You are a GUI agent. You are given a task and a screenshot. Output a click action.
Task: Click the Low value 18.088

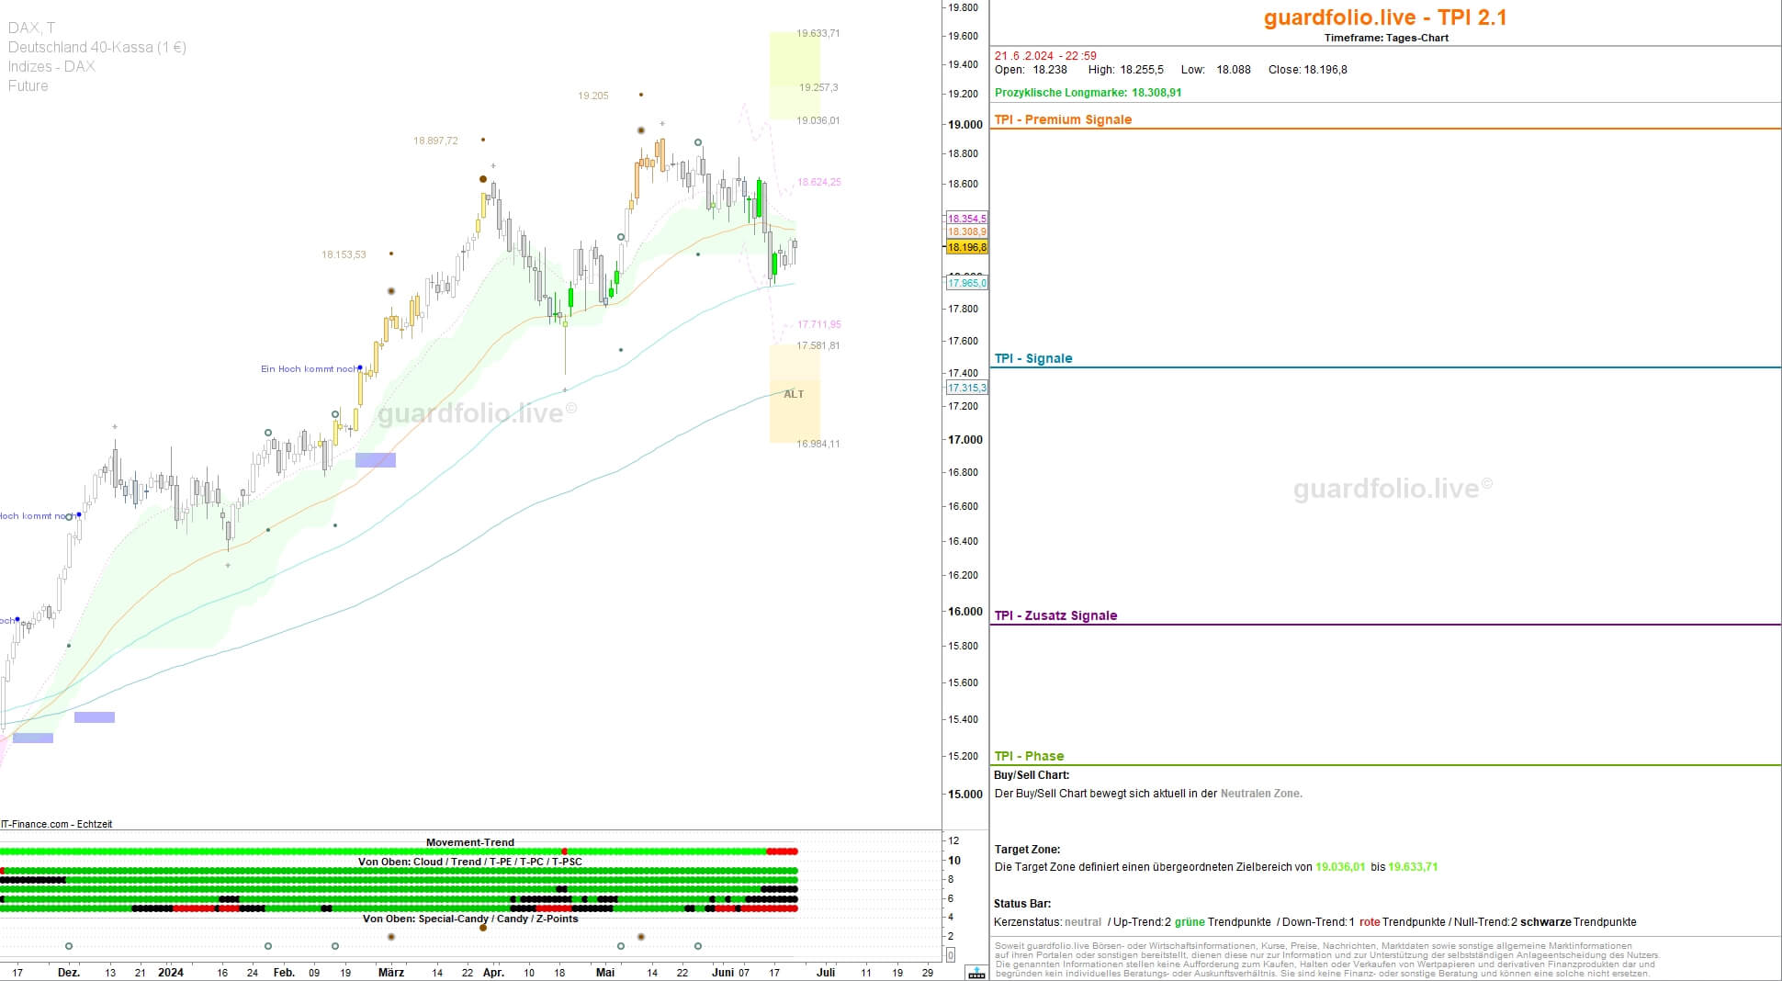click(x=1234, y=70)
